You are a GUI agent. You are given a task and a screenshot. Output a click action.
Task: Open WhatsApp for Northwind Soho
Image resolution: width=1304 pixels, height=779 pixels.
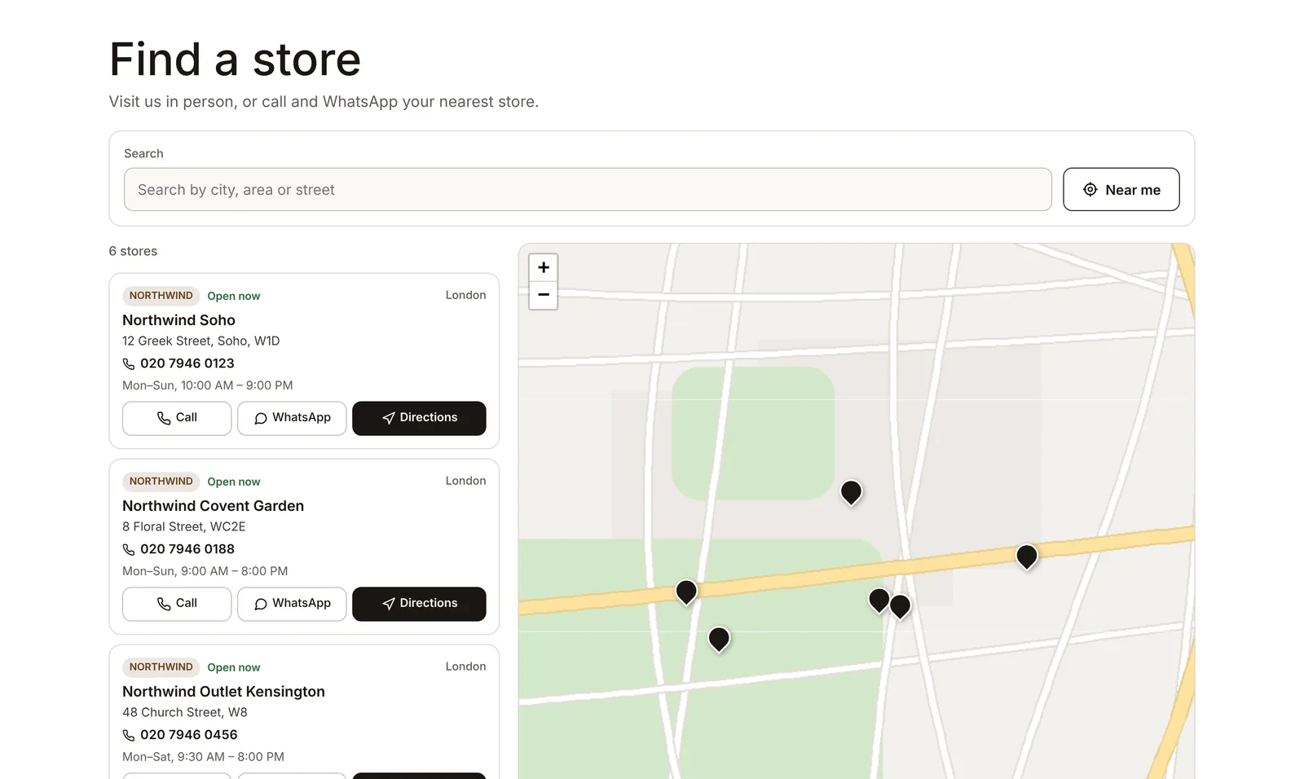pos(292,418)
